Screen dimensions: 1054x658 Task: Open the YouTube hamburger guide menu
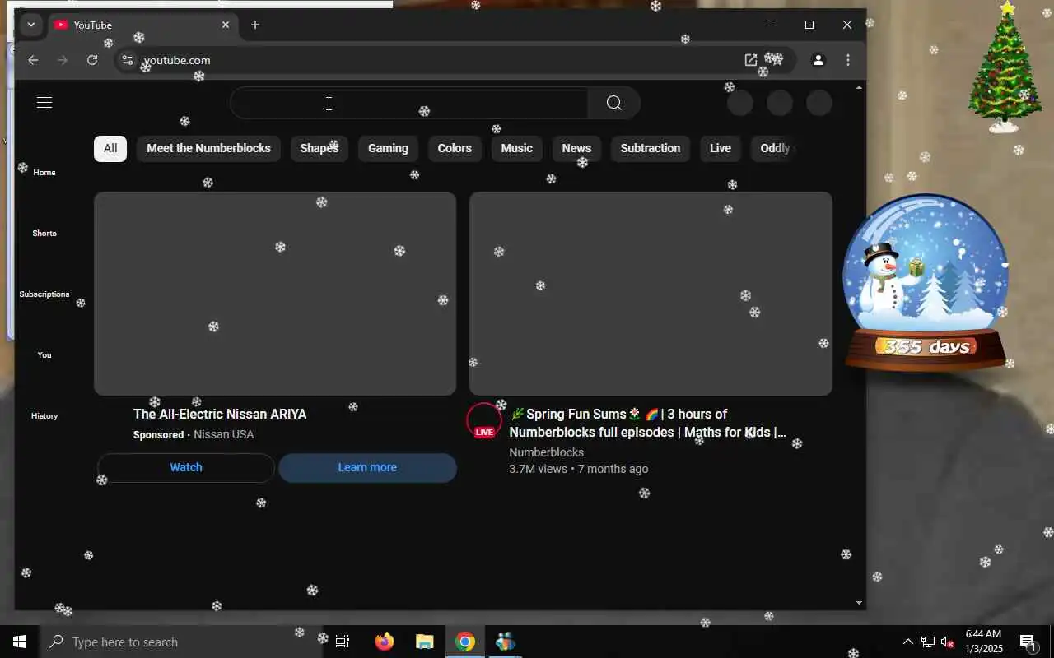[44, 103]
